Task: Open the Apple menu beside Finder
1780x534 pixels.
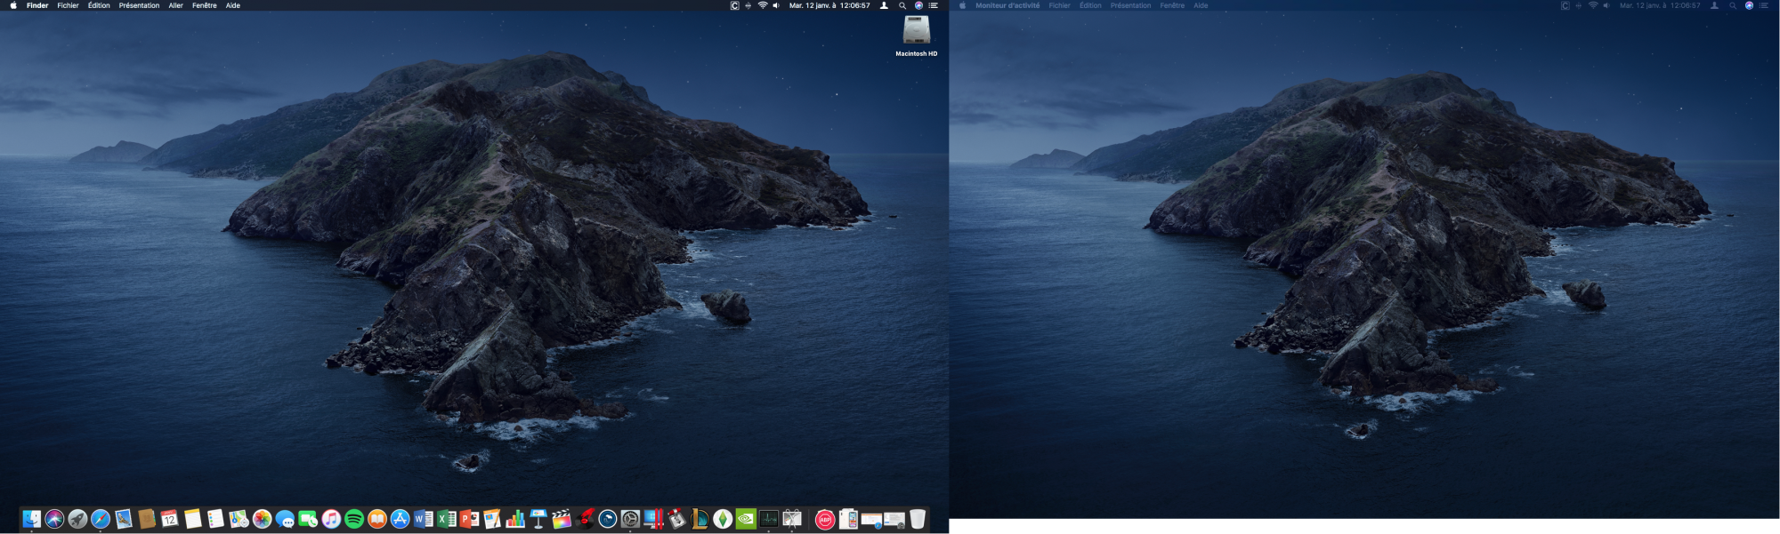Action: pos(13,5)
